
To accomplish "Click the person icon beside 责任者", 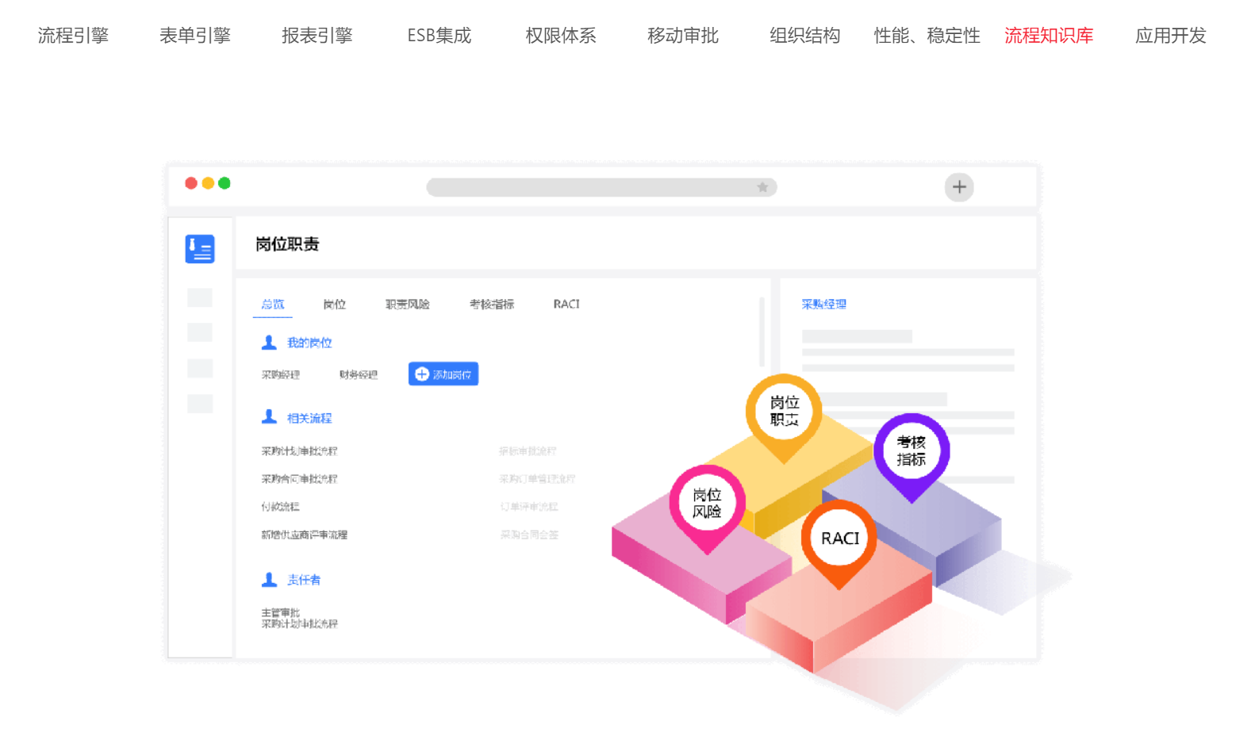I will click(x=269, y=580).
